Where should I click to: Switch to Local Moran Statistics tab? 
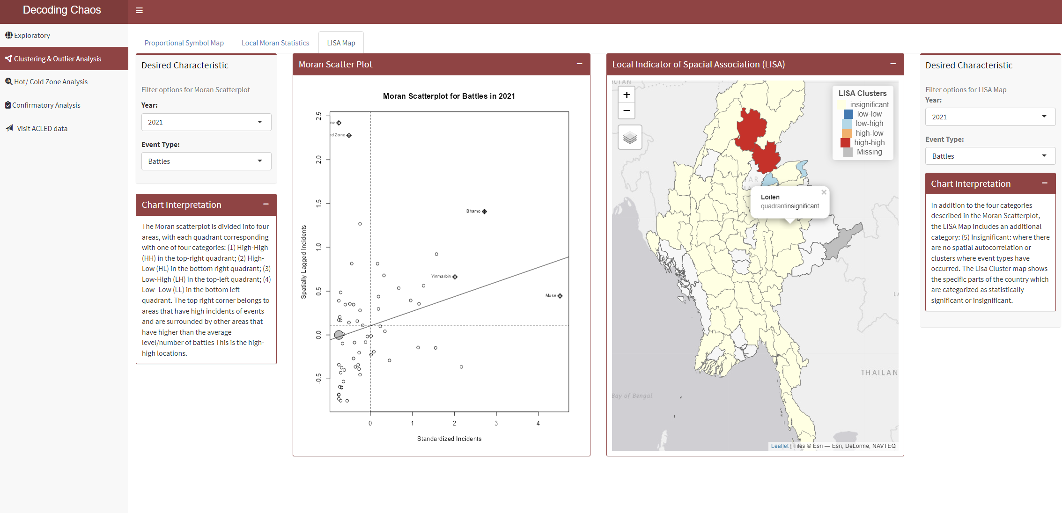[275, 43]
